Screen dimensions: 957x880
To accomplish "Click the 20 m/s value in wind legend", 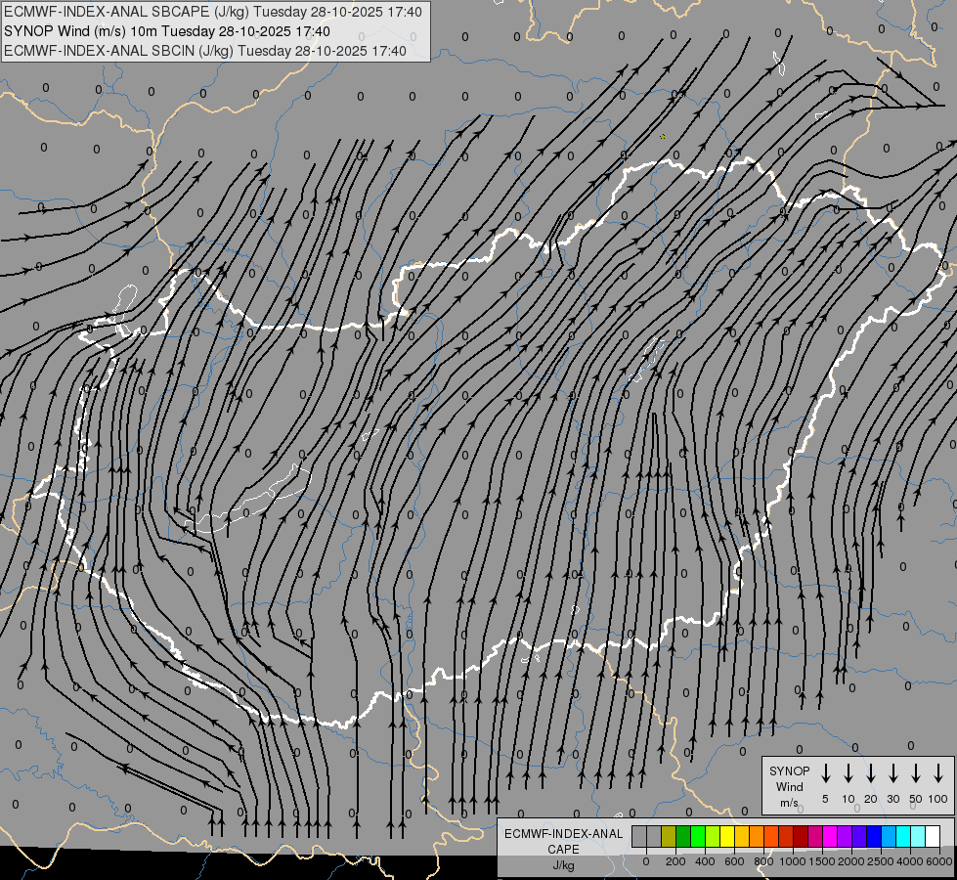I will [871, 799].
